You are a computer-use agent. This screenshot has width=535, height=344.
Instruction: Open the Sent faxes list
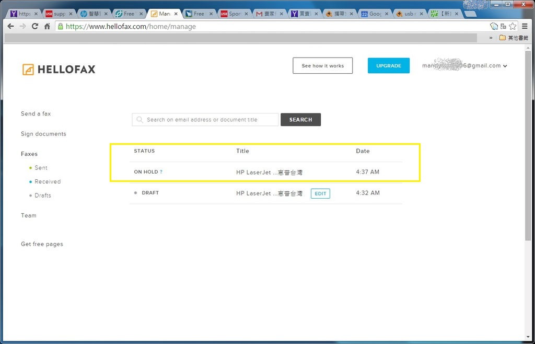pyautogui.click(x=41, y=168)
